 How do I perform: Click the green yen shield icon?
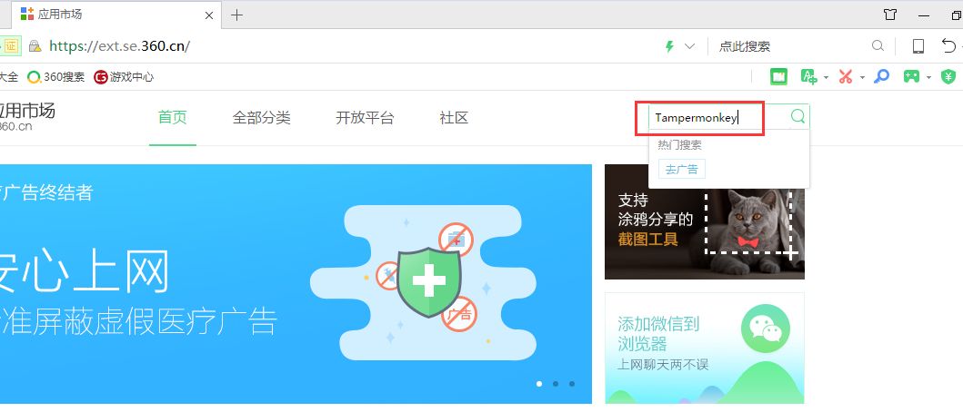(948, 76)
